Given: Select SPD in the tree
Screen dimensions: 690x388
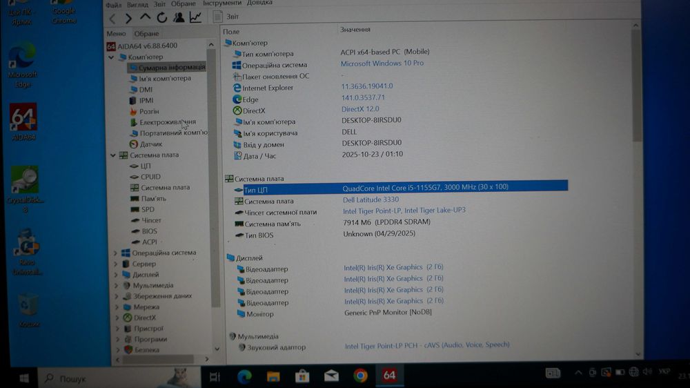Looking at the screenshot, I should coord(143,210).
